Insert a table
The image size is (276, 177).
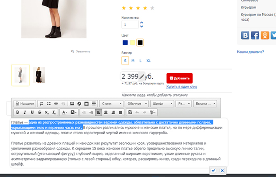click(x=86, y=103)
